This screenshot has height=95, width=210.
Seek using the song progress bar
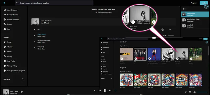pos(105,94)
